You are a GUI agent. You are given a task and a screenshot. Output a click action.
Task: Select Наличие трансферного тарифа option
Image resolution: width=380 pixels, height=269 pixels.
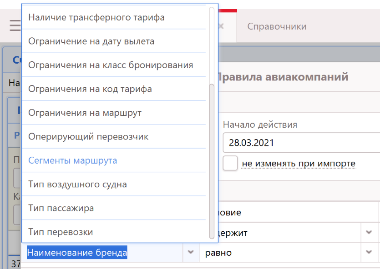pyautogui.click(x=96, y=17)
